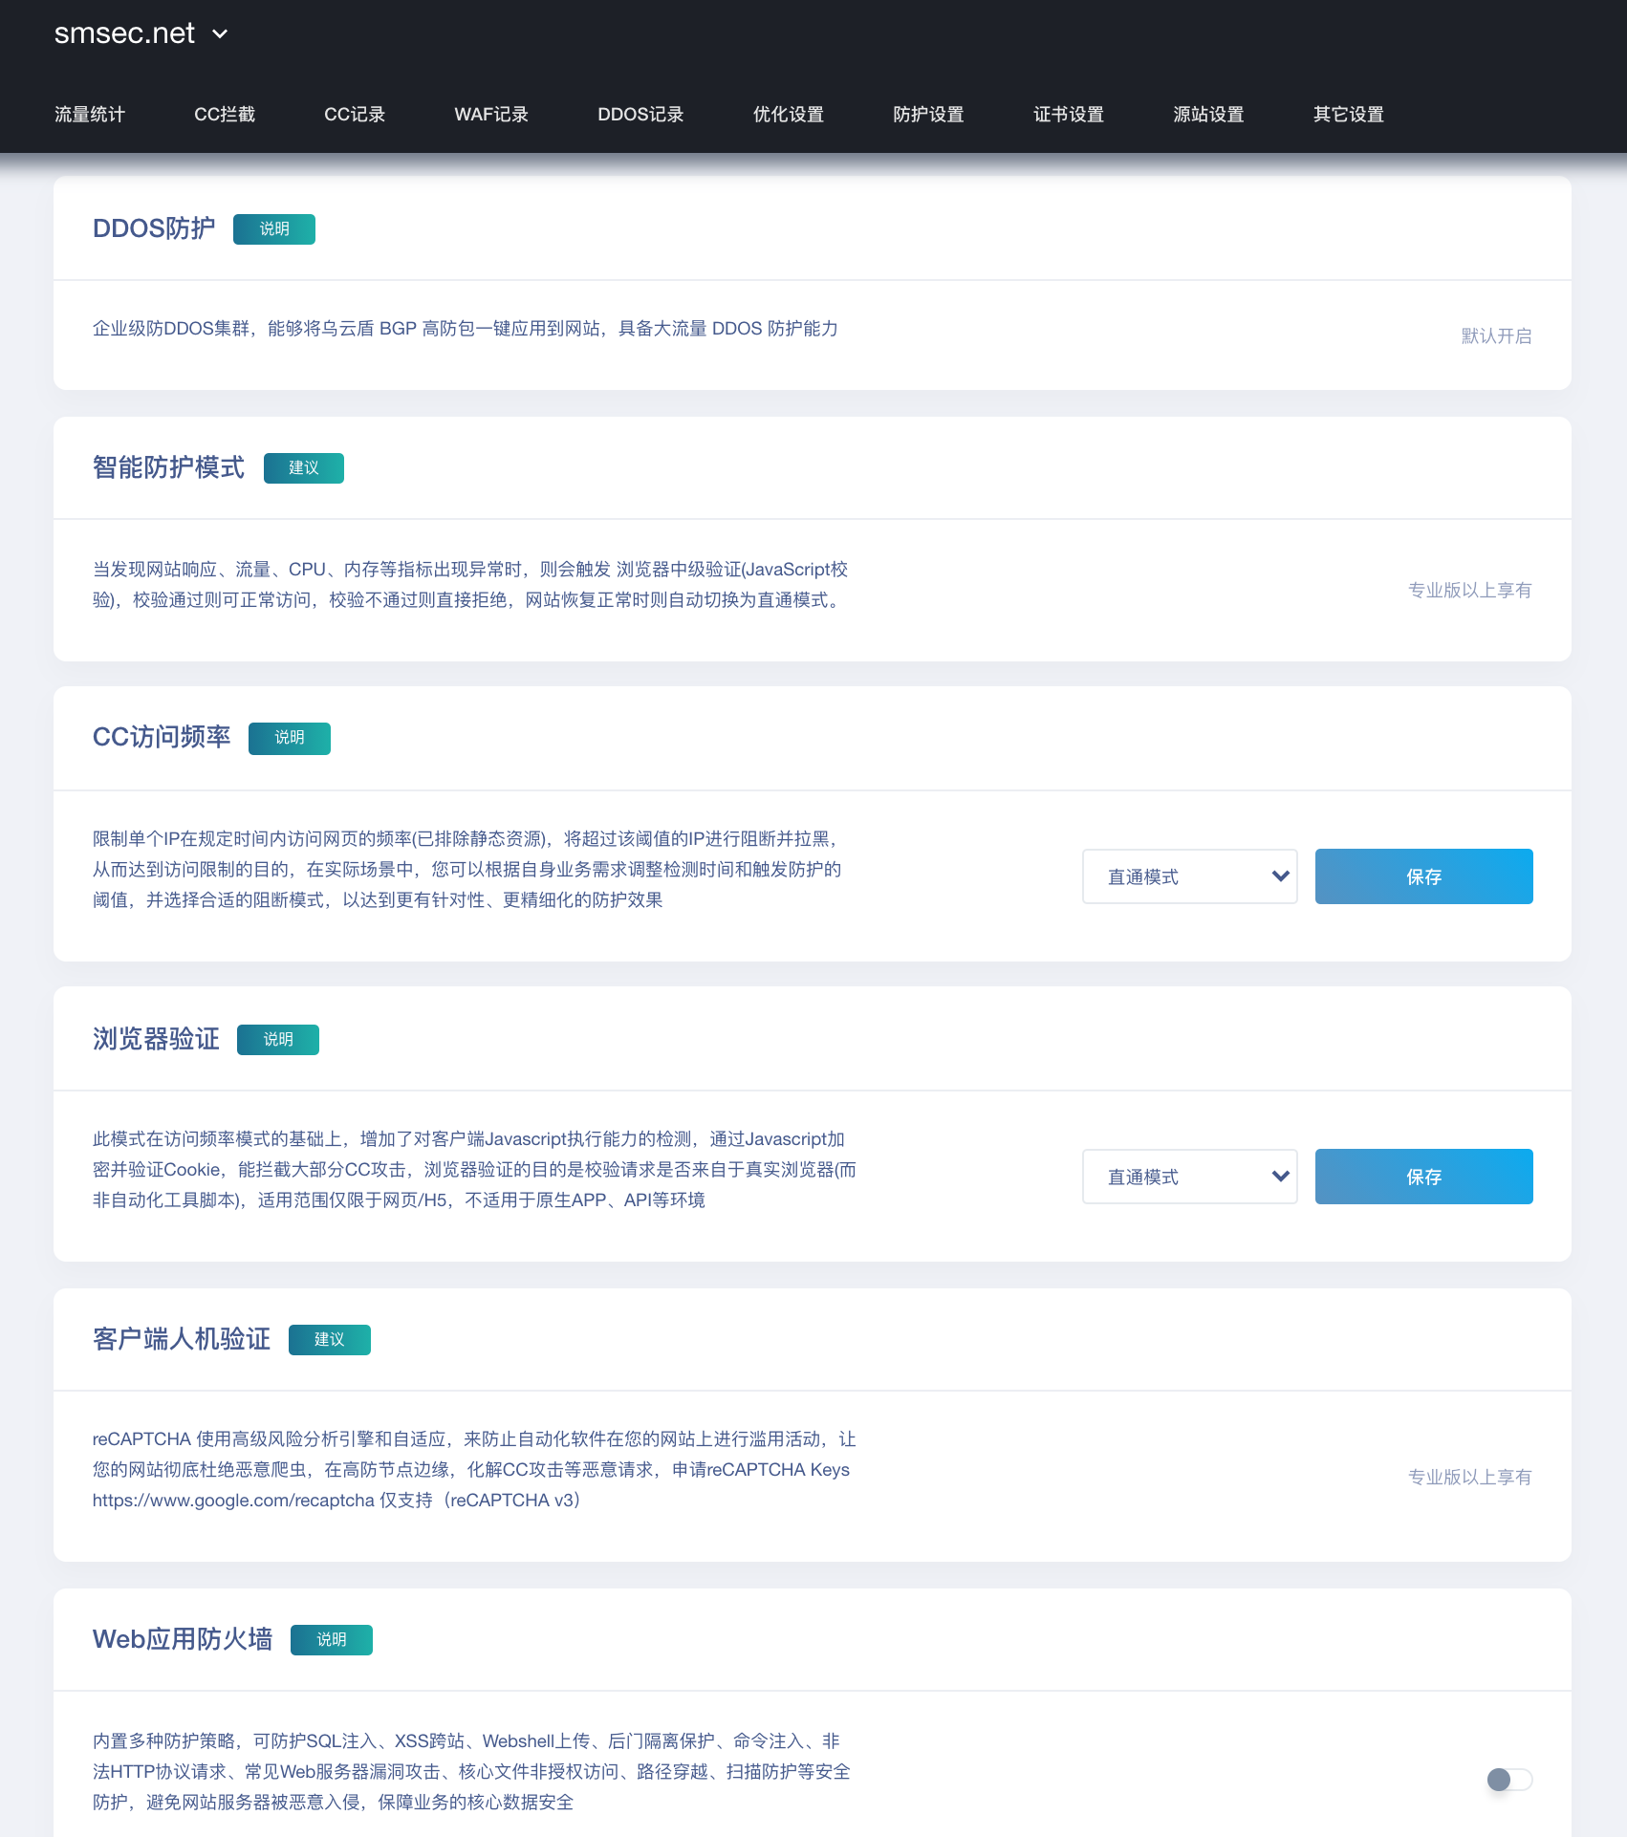This screenshot has height=1837, width=1627.
Task: Click the google.com/recaptcha URL text
Action: click(233, 1501)
